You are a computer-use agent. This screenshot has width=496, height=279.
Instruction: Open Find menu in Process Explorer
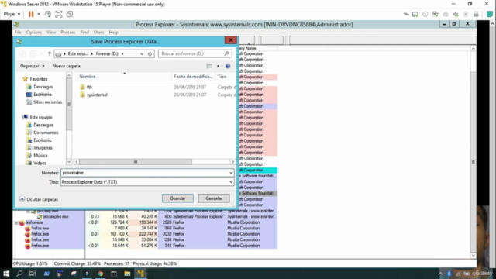84,33
